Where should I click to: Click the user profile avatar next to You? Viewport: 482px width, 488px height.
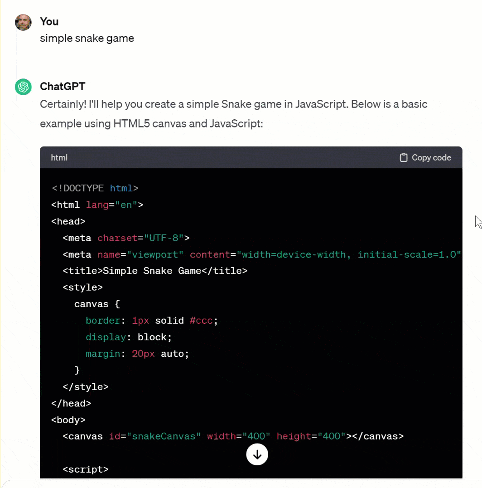point(23,22)
